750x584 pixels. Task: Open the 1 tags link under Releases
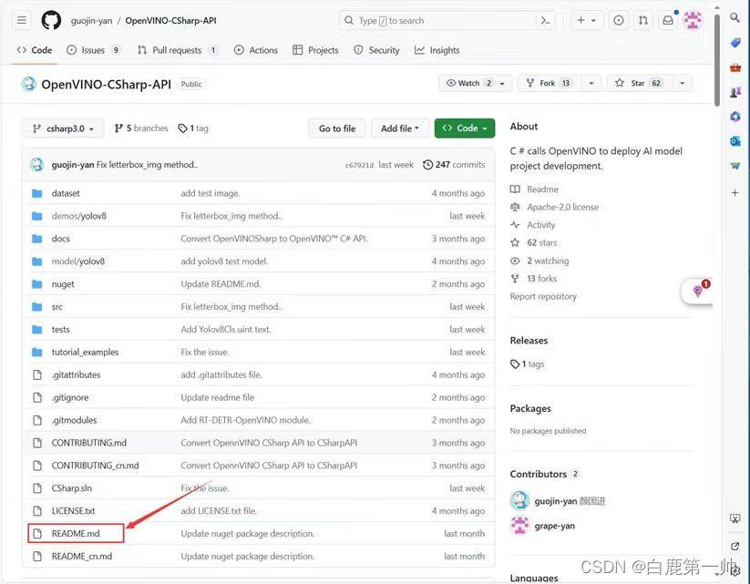(528, 364)
